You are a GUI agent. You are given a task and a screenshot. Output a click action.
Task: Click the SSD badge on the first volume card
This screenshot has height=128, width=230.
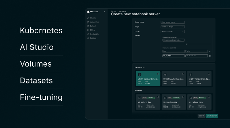point(144,98)
